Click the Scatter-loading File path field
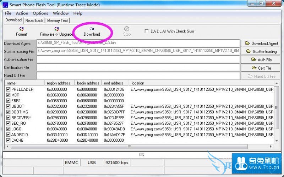 (138, 51)
